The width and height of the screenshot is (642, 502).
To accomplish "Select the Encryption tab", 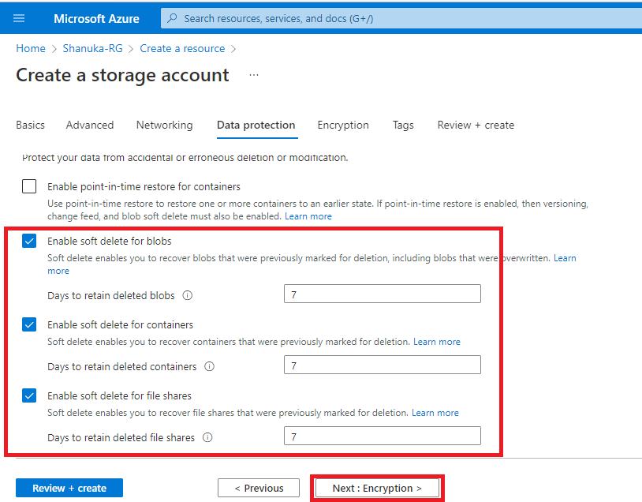I will point(343,125).
